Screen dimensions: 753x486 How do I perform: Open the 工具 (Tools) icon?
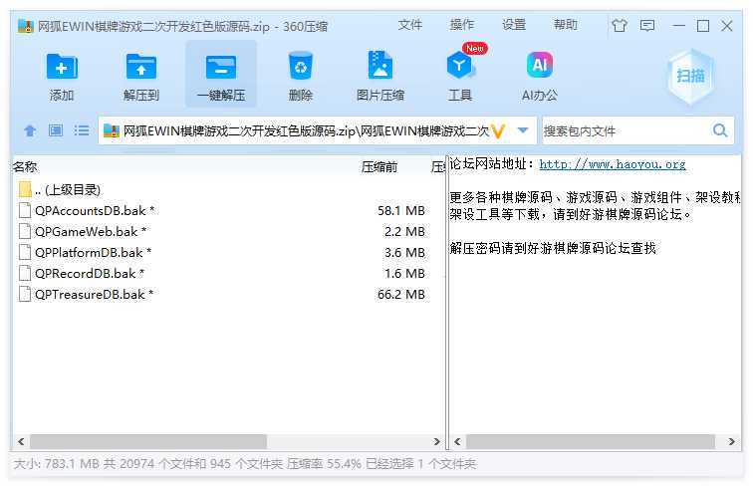pyautogui.click(x=460, y=76)
